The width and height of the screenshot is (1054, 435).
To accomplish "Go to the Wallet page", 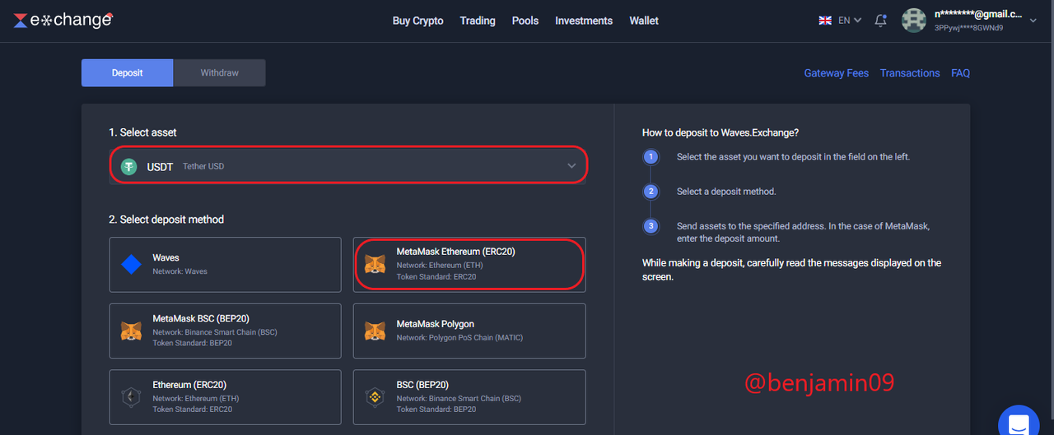I will tap(644, 21).
